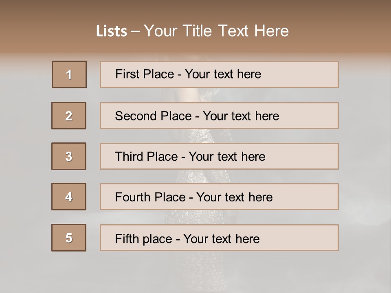Viewport: 391px width, 293px height.
Task: Select the number 1 square box
Action: point(69,74)
